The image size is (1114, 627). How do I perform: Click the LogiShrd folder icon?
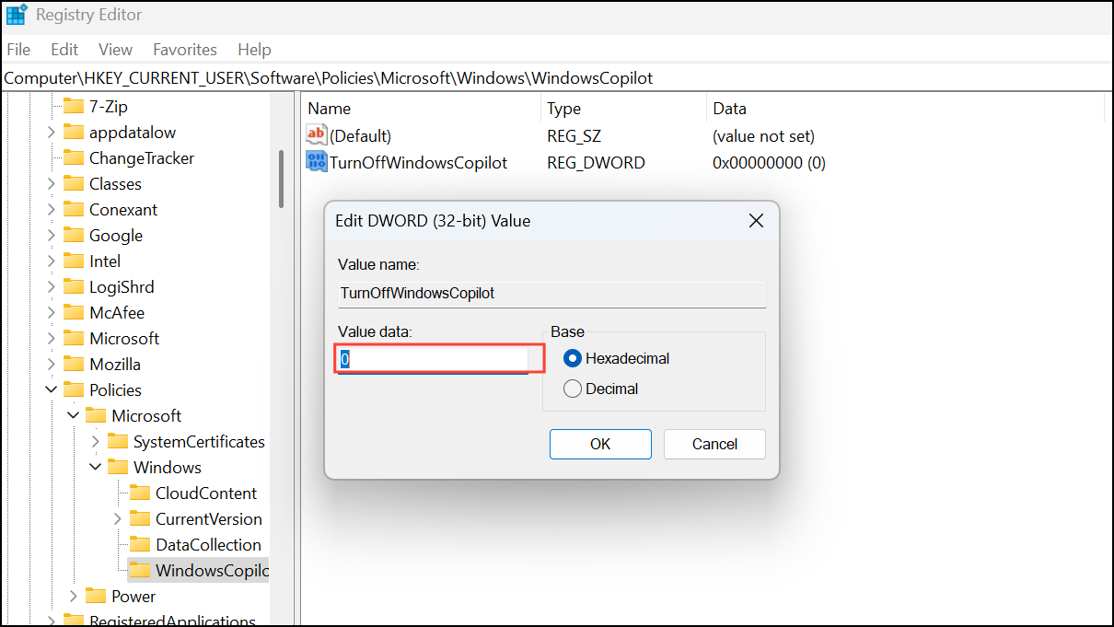[x=74, y=286]
